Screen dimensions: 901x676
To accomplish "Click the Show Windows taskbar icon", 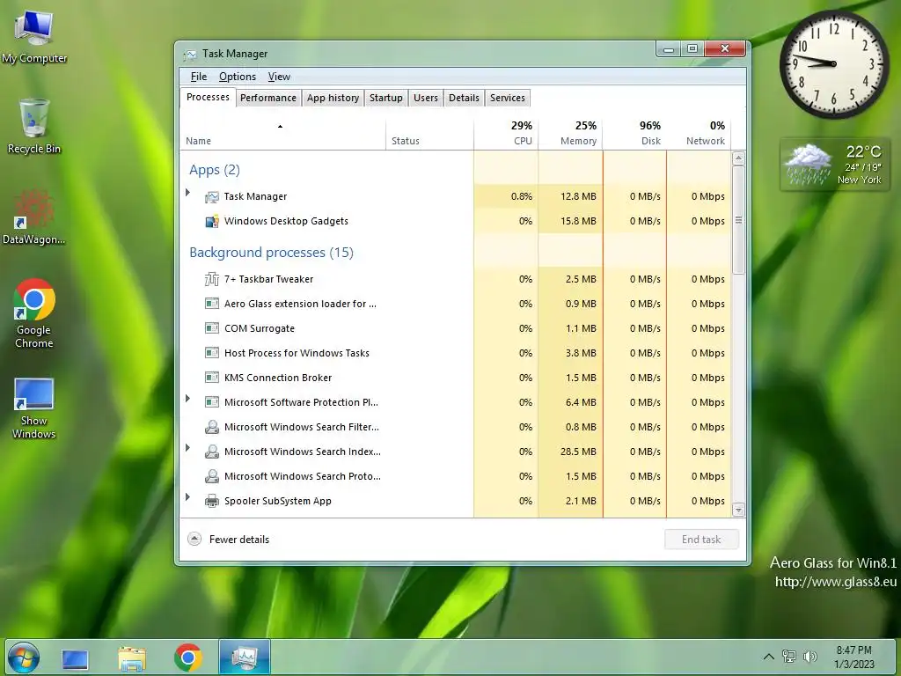I will click(x=75, y=658).
